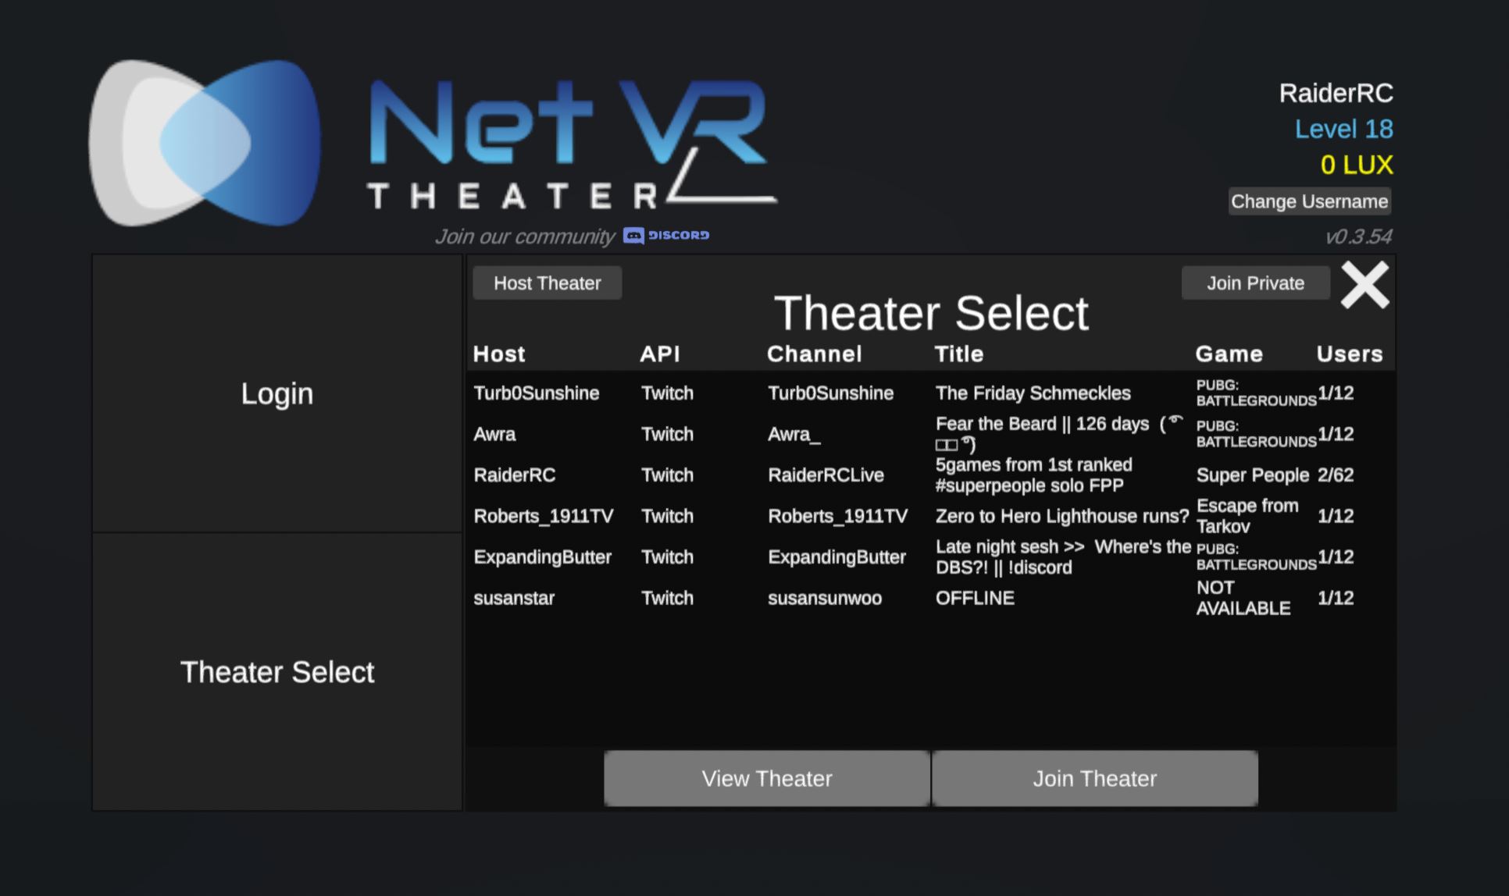Open the Login menu panel
Screen dimensions: 1509x896
coord(277,393)
